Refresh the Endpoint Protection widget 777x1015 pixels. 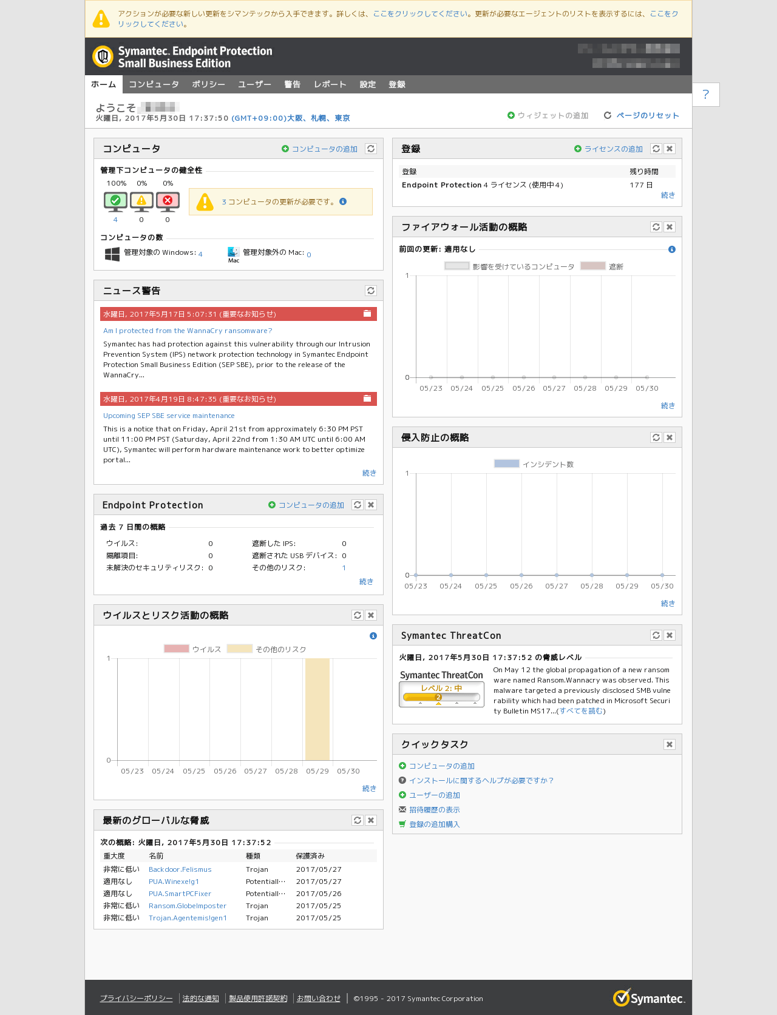(358, 505)
